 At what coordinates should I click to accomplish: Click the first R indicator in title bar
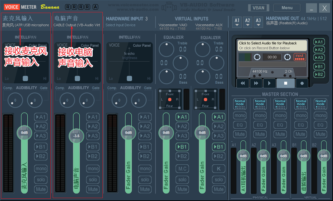pos(68,7)
